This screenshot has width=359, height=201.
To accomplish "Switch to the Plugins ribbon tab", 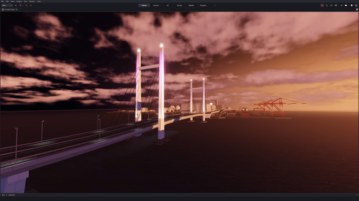I will point(203,5).
